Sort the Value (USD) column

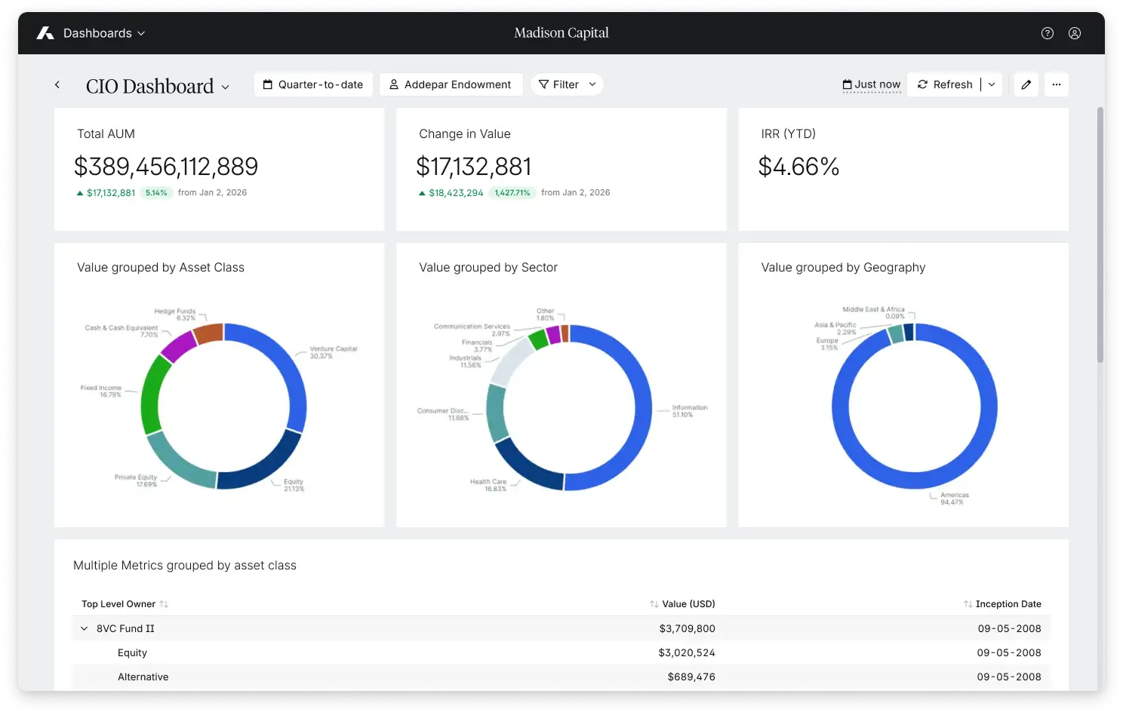[x=654, y=604]
